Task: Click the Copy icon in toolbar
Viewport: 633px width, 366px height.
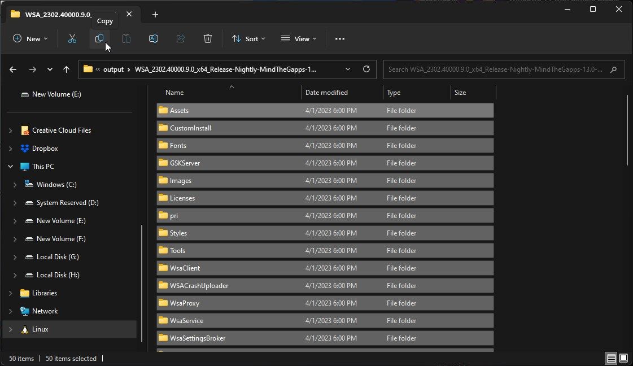Action: point(99,39)
